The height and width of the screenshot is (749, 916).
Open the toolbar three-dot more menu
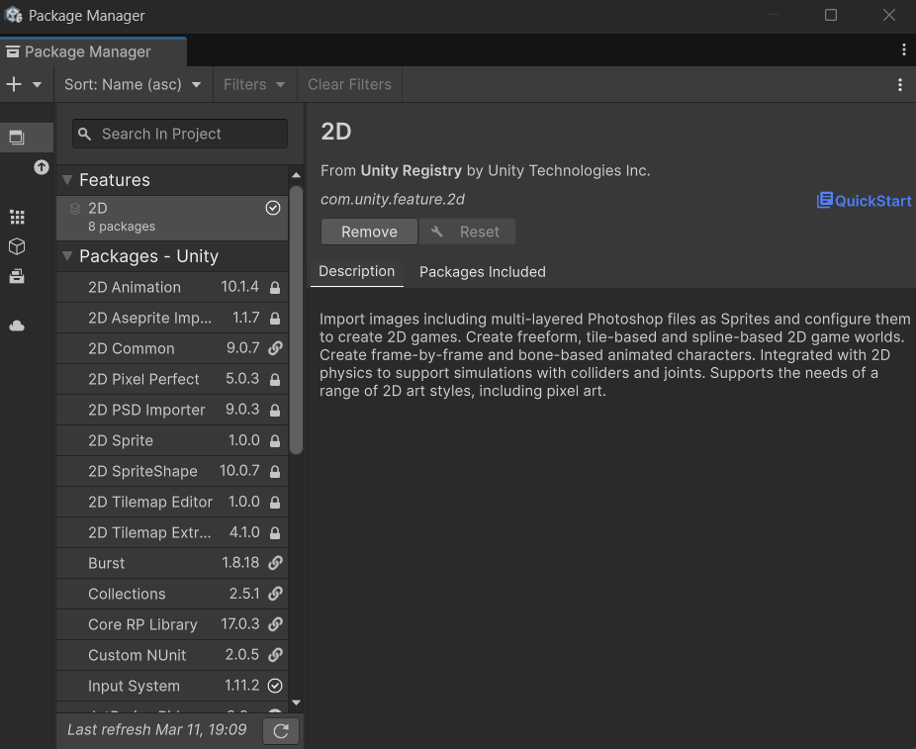click(x=899, y=85)
